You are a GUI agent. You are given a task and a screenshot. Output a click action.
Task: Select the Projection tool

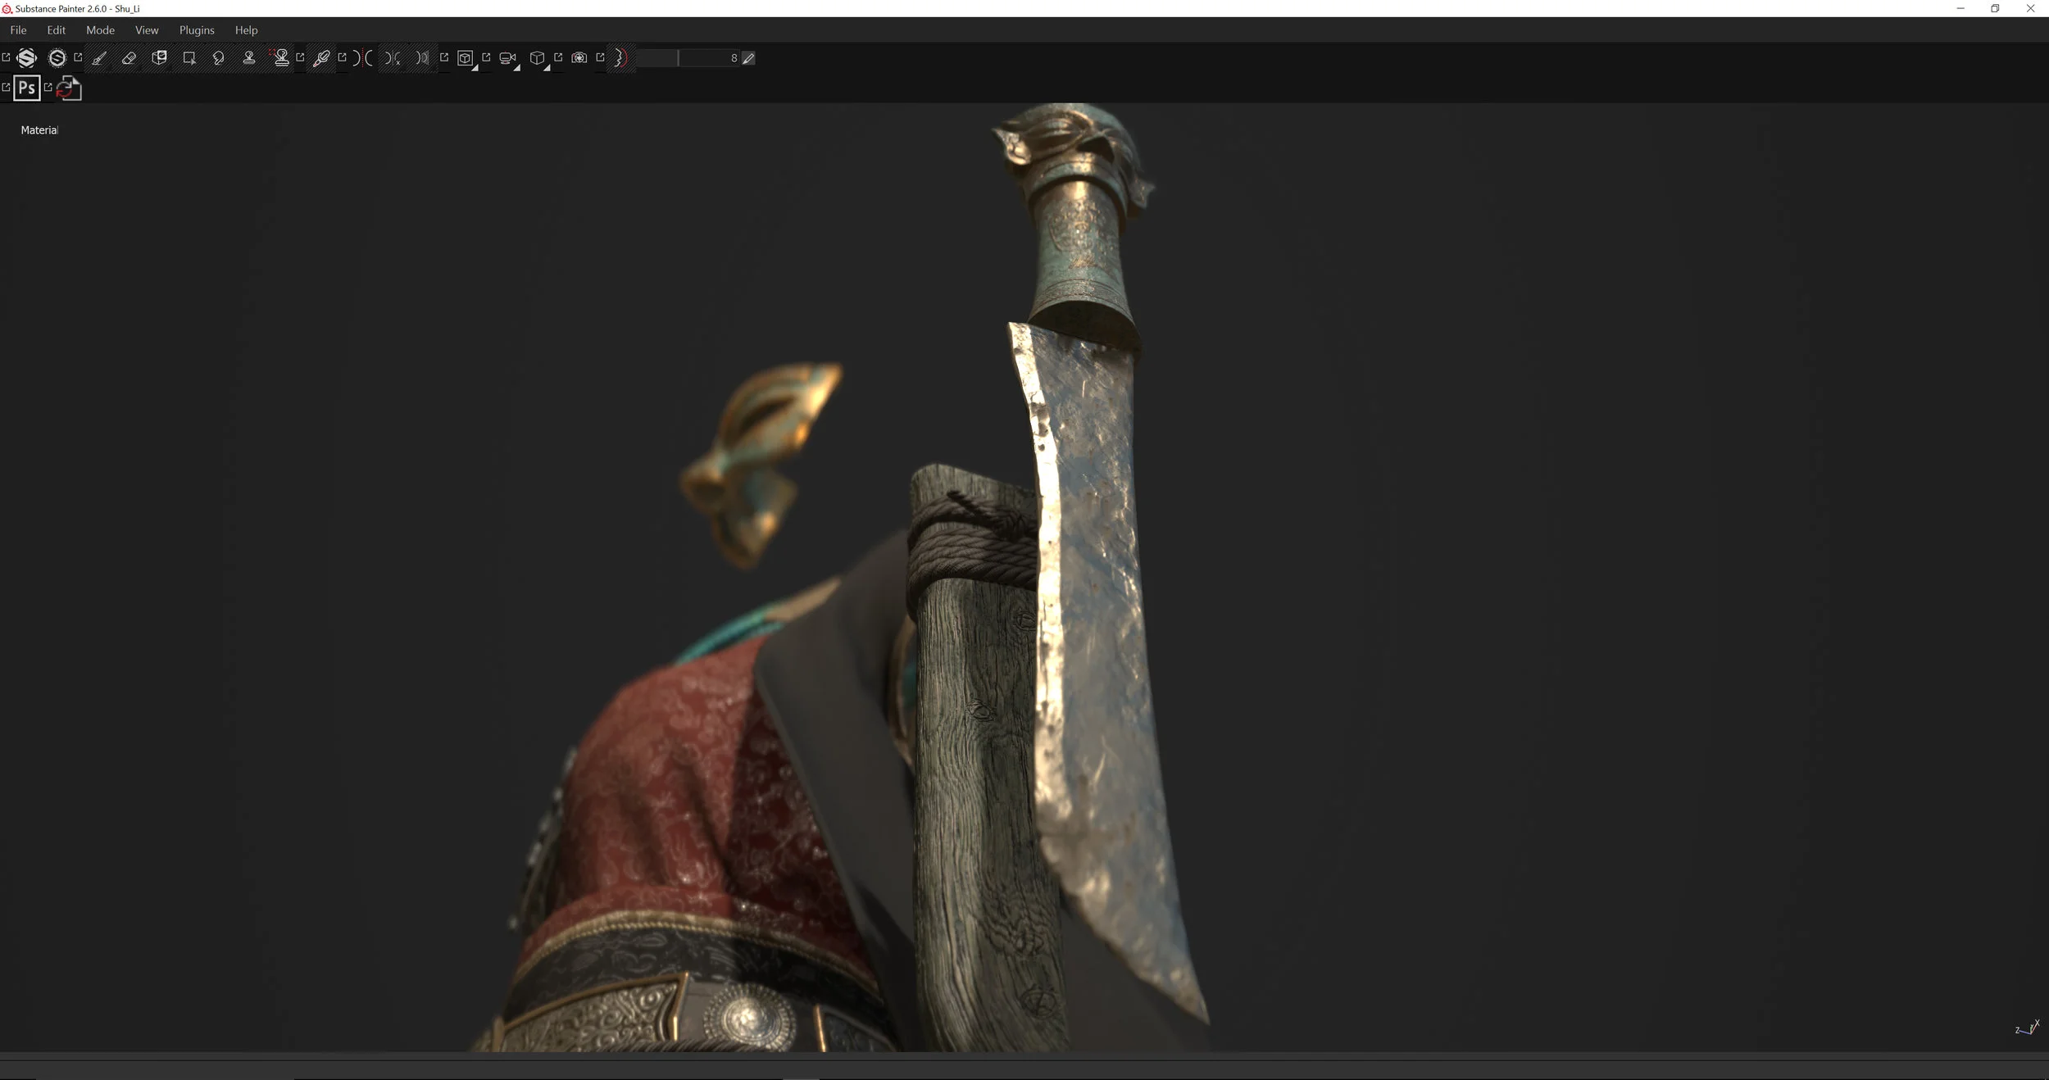click(x=160, y=58)
